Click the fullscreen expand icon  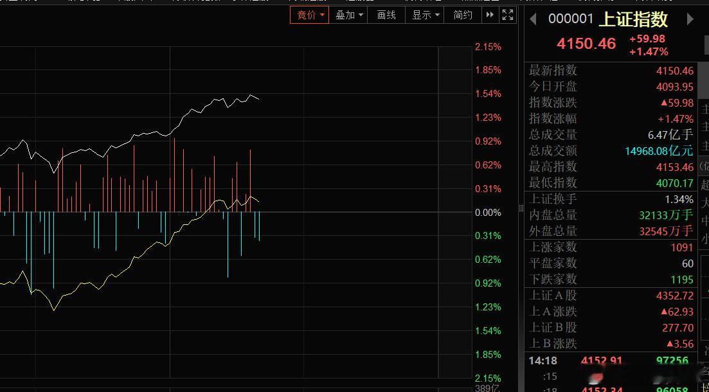(508, 15)
